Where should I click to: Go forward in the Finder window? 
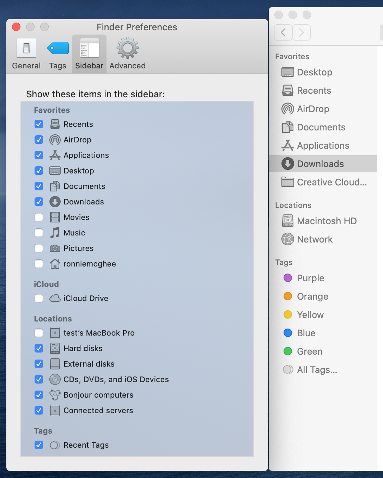pos(302,32)
